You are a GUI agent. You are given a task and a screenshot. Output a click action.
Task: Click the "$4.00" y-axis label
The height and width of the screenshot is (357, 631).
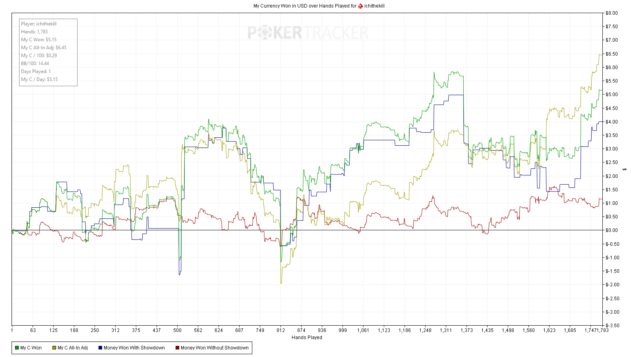click(x=612, y=122)
